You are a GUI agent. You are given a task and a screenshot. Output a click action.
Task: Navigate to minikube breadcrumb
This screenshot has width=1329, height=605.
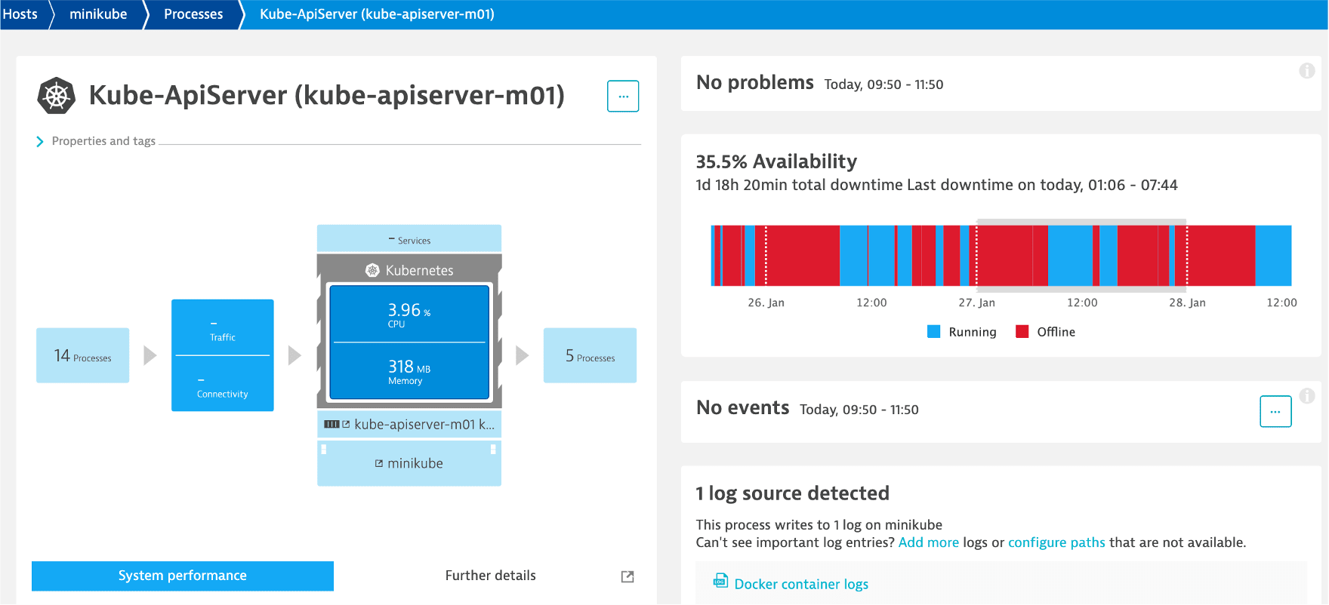pos(98,14)
